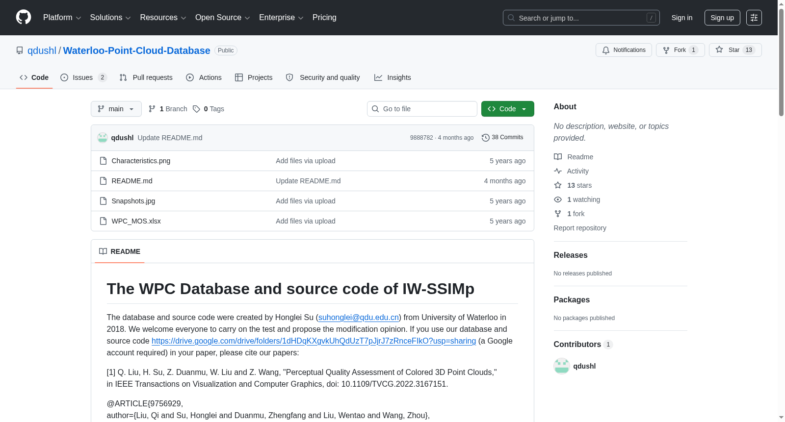785x422 pixels.
Task: Click the Sign up button
Action: click(722, 18)
